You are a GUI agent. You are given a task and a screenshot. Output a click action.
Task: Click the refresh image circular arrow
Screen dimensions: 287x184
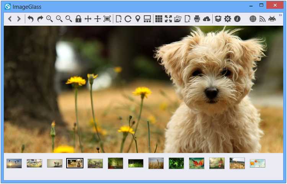click(x=128, y=19)
